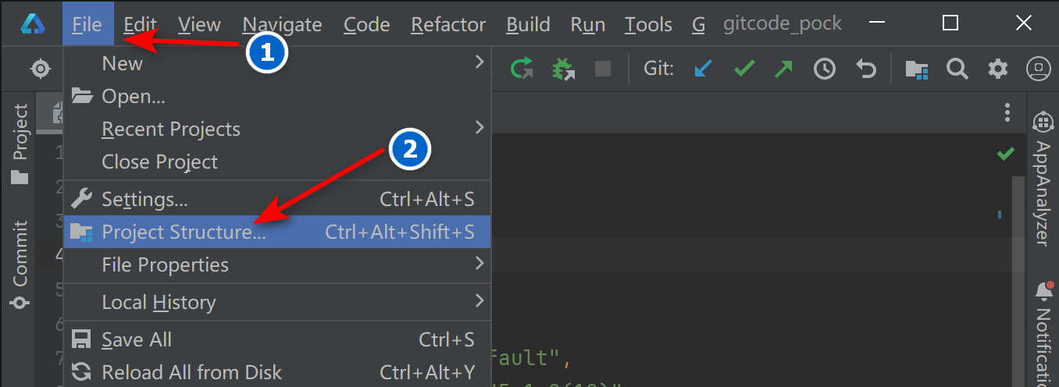Open Search Everywhere magnifier
Image resolution: width=1059 pixels, height=387 pixels.
(x=957, y=69)
